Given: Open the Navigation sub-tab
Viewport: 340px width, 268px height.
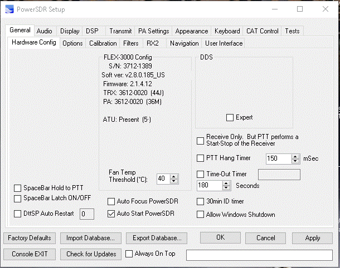Looking at the screenshot, I should 184,43.
